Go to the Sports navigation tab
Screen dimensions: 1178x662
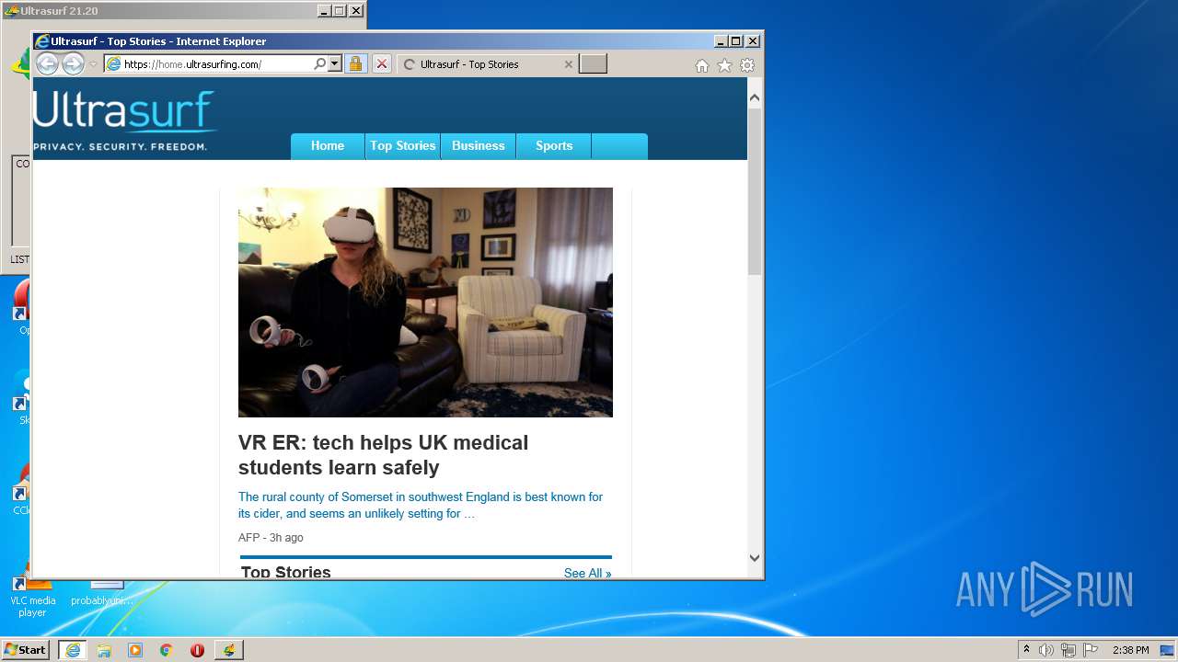click(x=554, y=146)
